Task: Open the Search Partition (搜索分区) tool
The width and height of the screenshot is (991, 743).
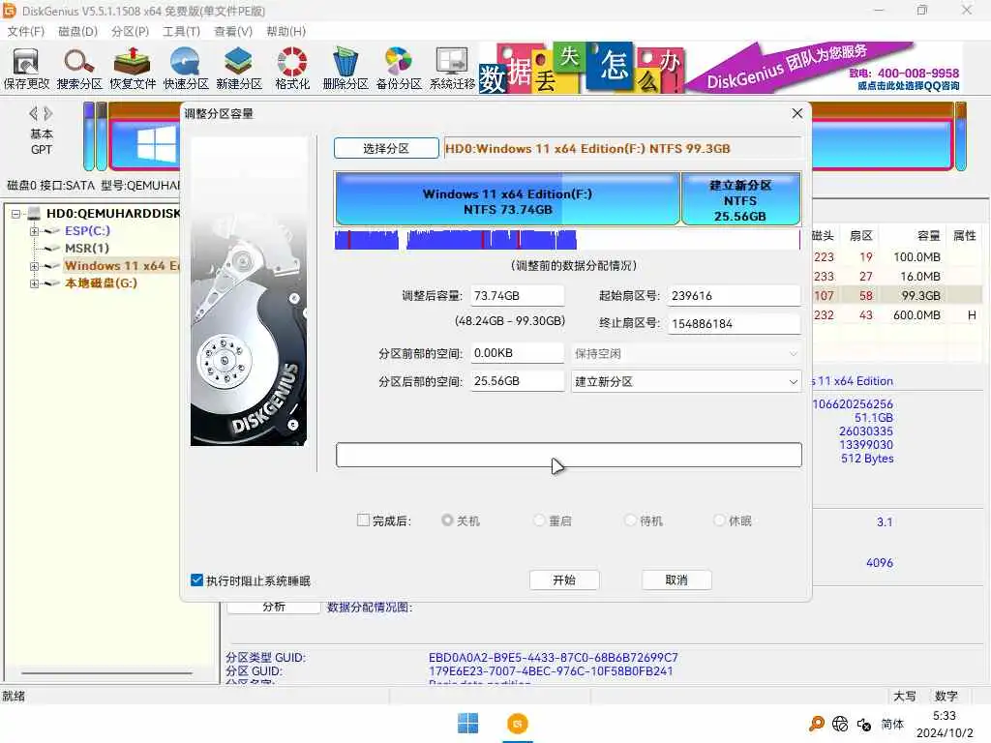Action: (x=79, y=69)
